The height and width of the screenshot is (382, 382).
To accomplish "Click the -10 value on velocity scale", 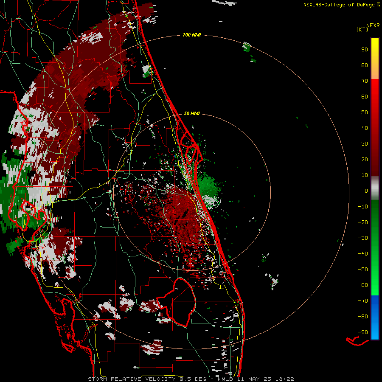I will pyautogui.click(x=363, y=207).
